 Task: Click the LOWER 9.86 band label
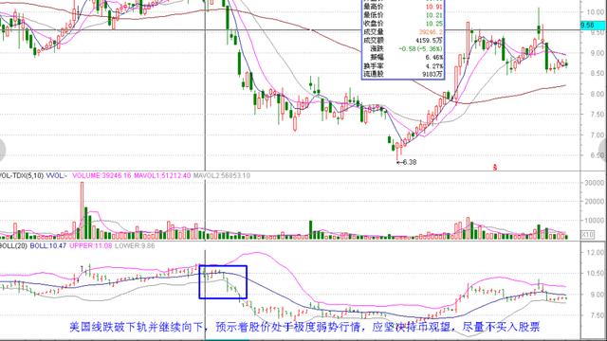(x=135, y=245)
